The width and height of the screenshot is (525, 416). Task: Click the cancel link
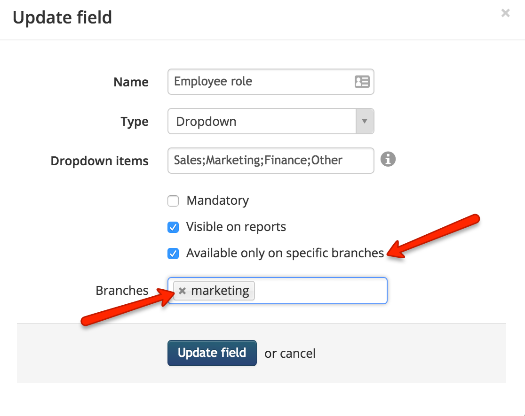(298, 354)
